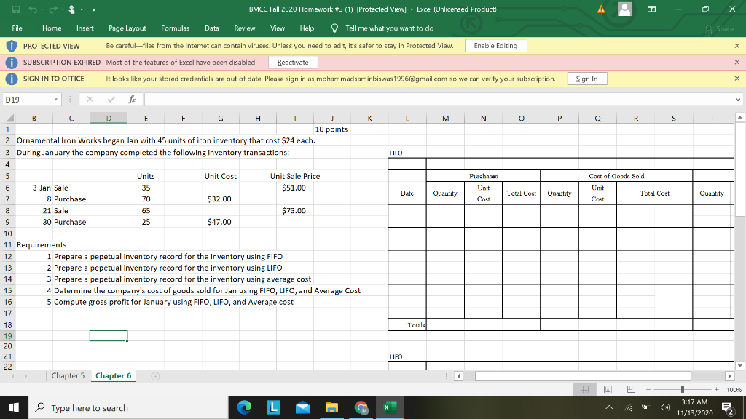Viewport: 746px width, 419px height.
Task: Open the Quick Access Toolbar customize dropdown
Action: click(x=95, y=8)
